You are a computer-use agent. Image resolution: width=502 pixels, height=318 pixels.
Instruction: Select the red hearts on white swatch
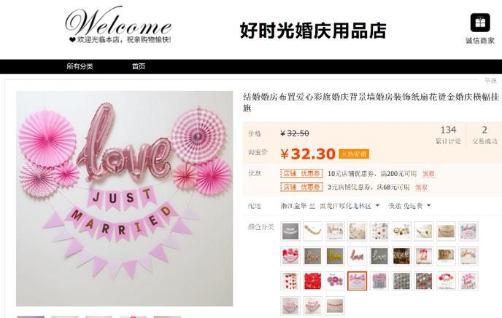click(x=290, y=281)
